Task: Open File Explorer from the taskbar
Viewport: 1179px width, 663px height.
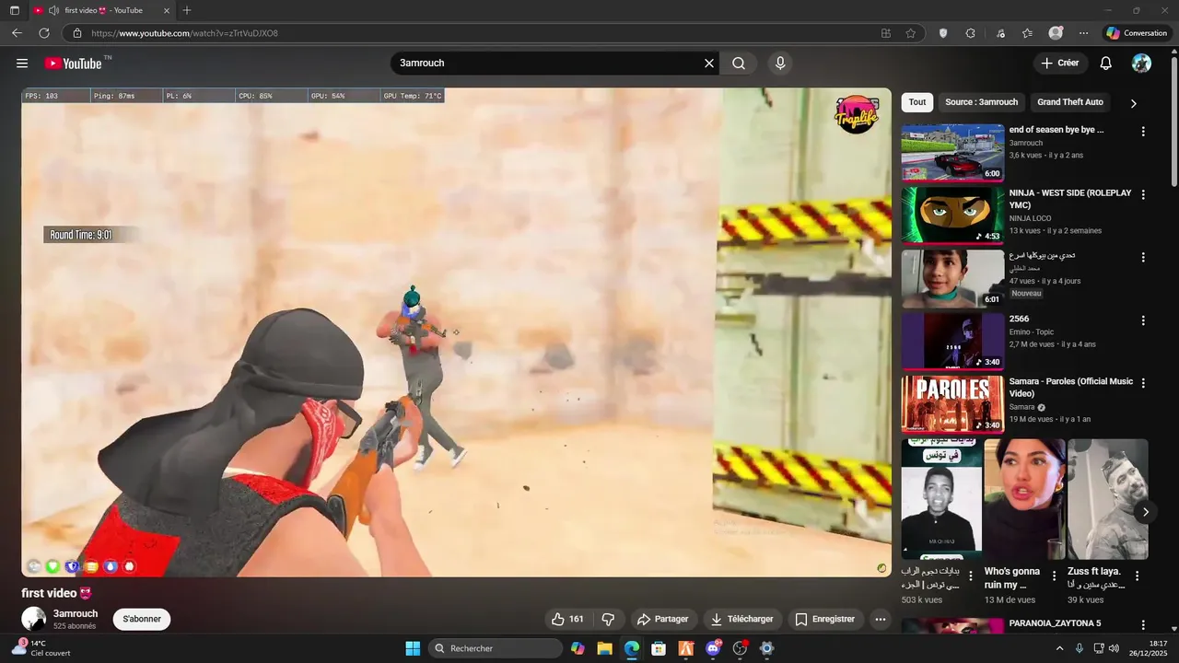Action: (604, 648)
